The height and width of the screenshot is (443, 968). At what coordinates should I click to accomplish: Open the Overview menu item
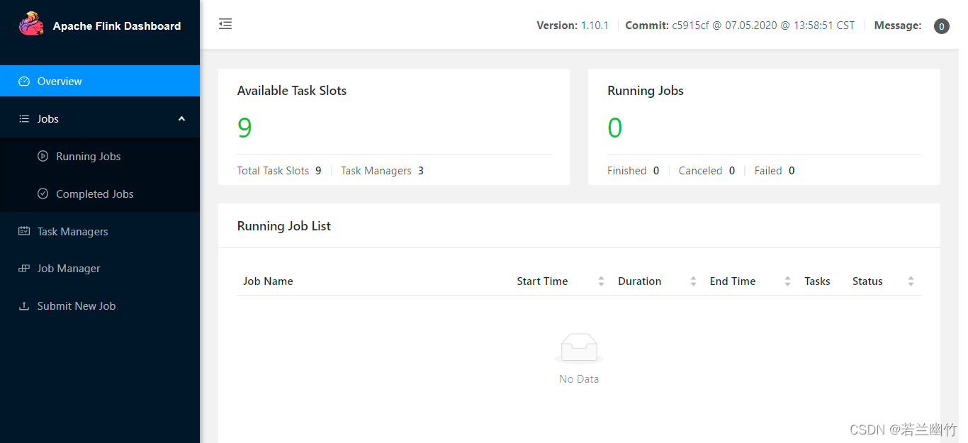pyautogui.click(x=100, y=81)
